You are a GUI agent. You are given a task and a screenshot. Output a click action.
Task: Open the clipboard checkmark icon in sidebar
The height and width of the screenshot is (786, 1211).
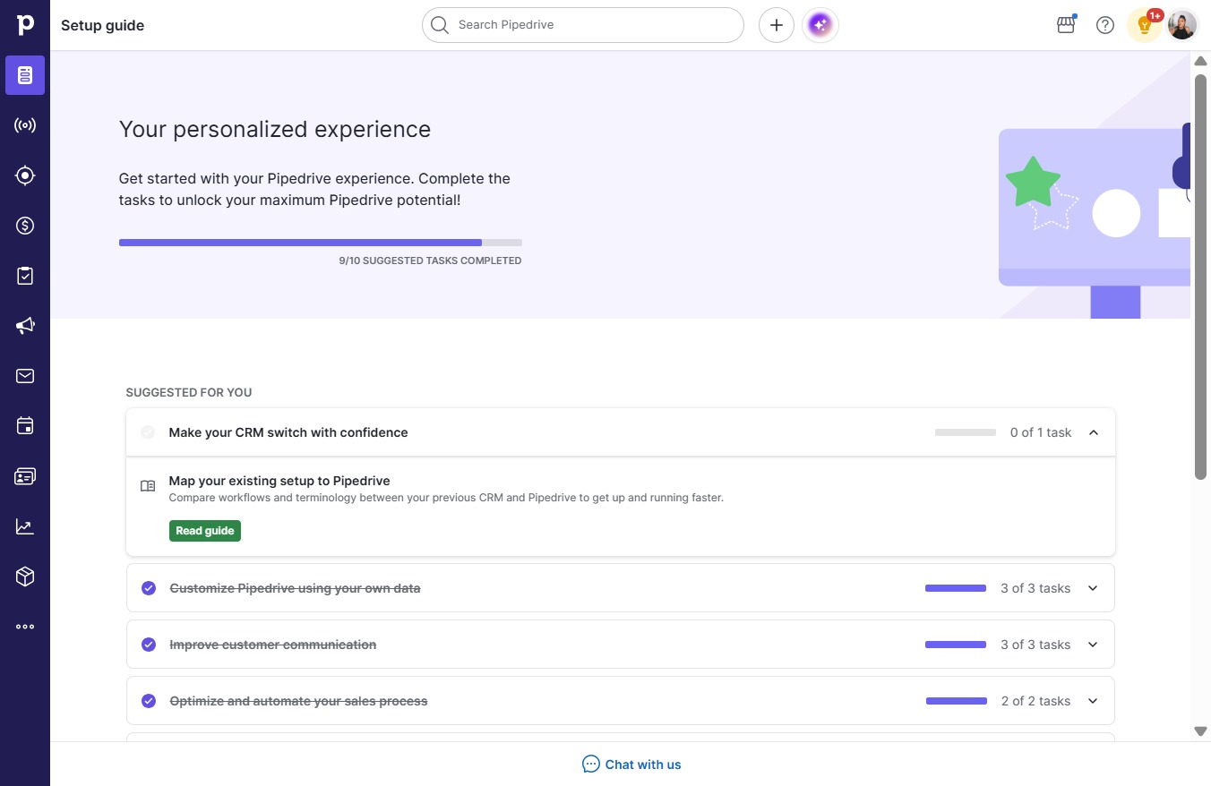(25, 276)
